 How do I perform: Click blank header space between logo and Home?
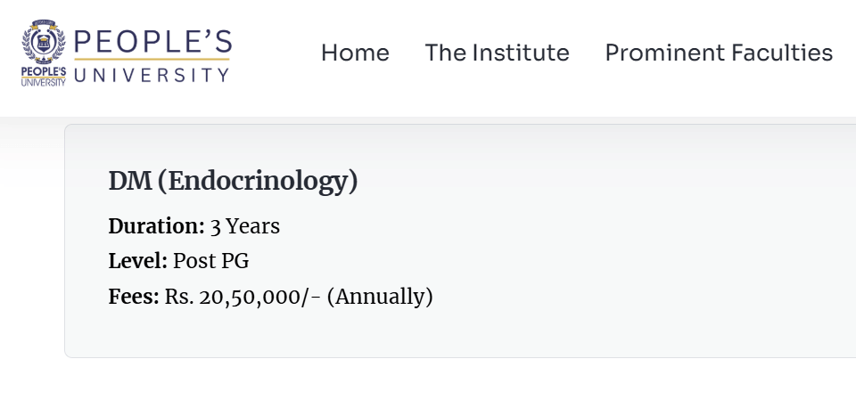(x=276, y=53)
